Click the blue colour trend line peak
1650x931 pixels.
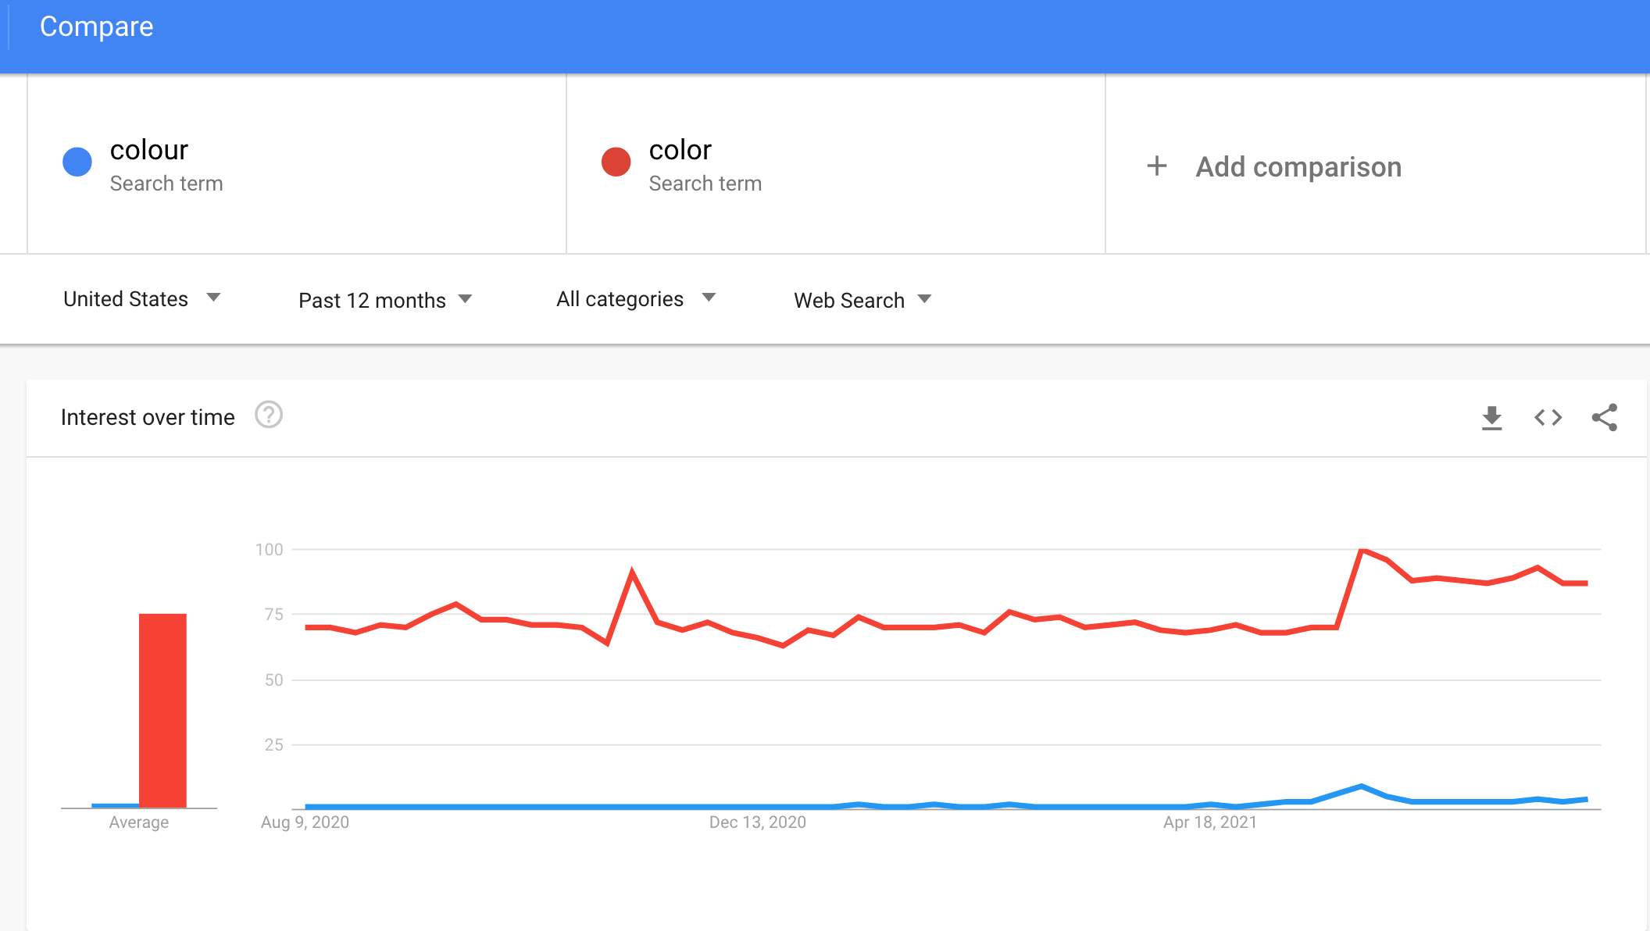[1362, 787]
